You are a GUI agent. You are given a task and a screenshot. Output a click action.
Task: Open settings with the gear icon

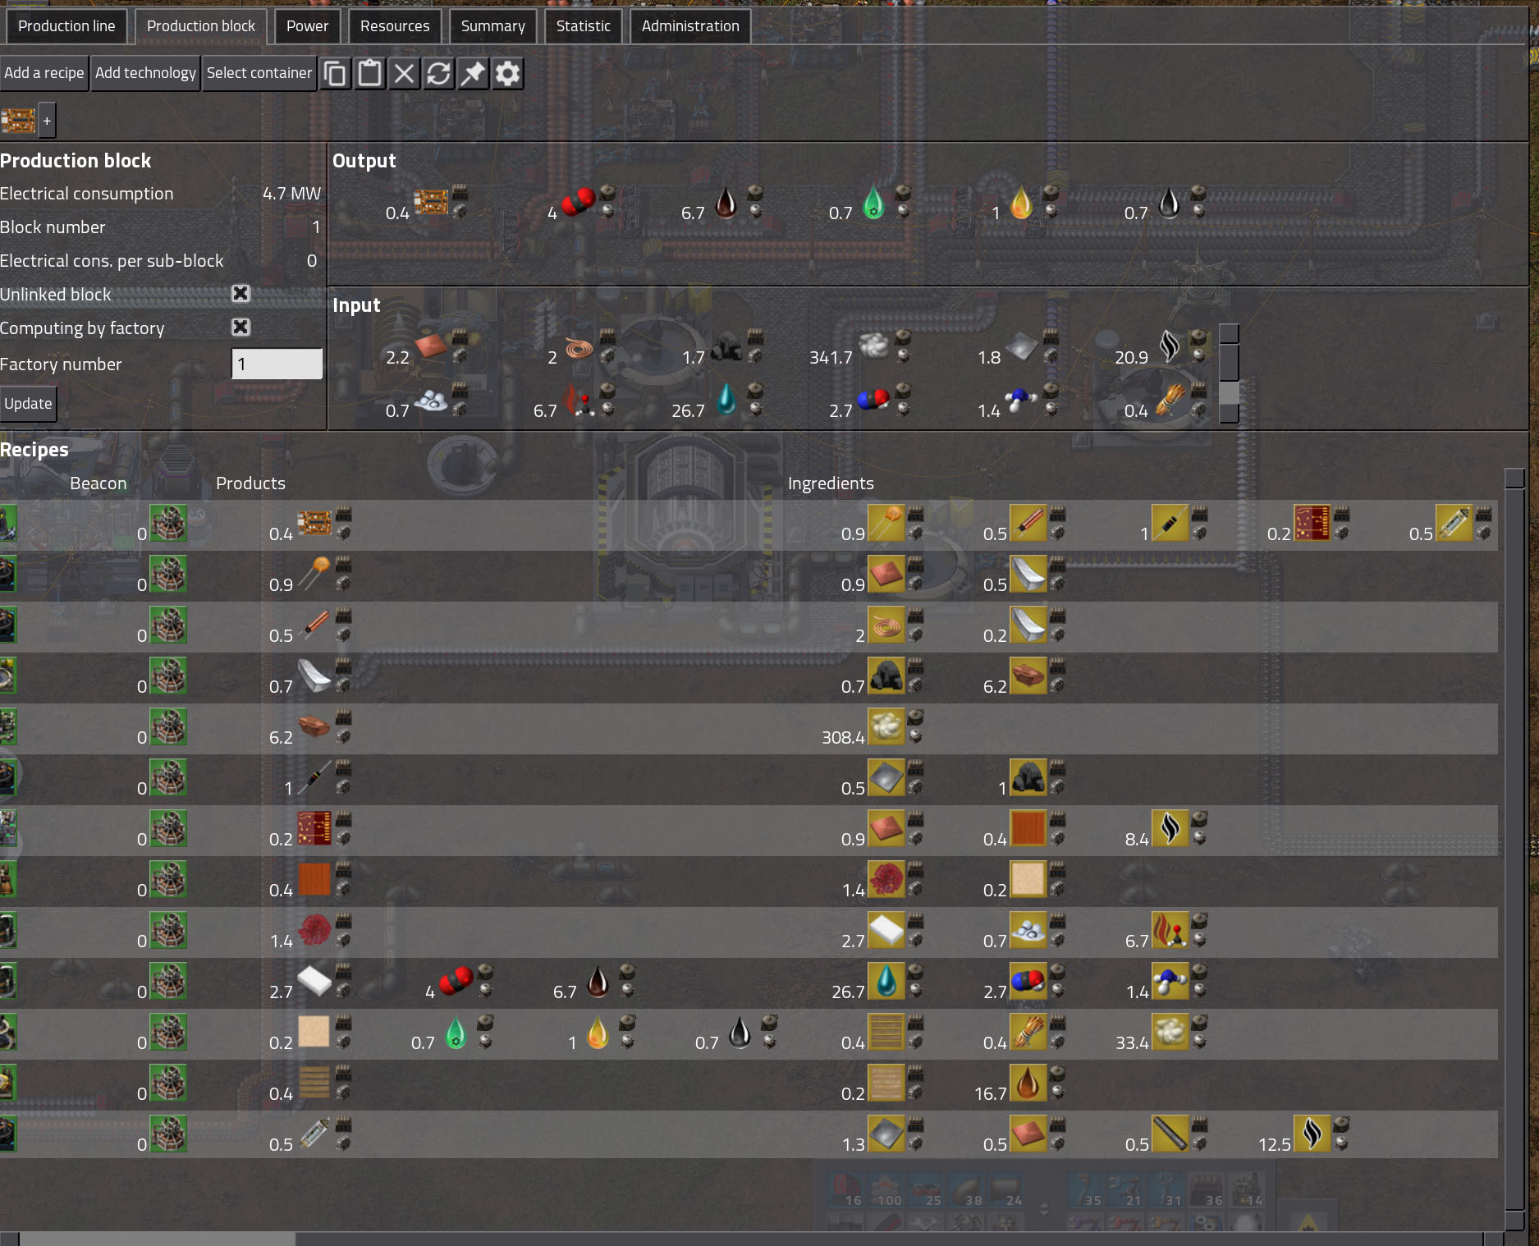(507, 74)
